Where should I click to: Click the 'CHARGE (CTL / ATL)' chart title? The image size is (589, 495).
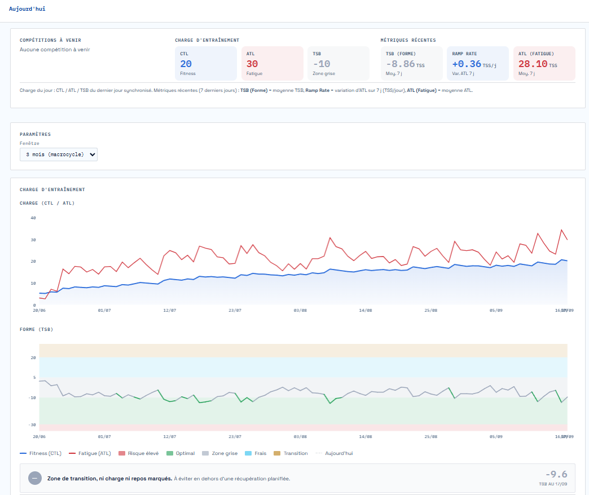[x=47, y=203]
